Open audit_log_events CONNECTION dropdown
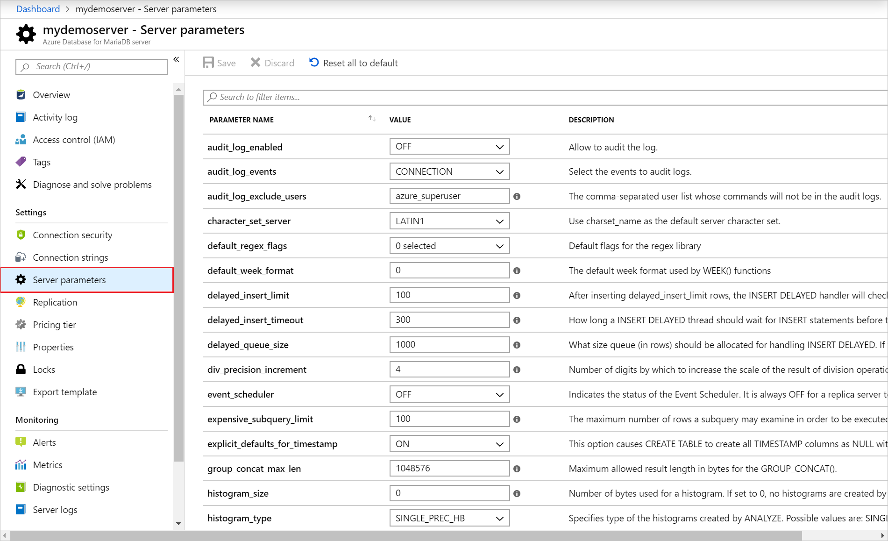Screen dimensions: 888x541 [x=449, y=171]
